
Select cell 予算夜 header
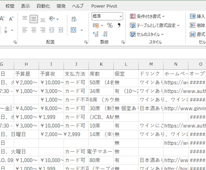point(51,74)
